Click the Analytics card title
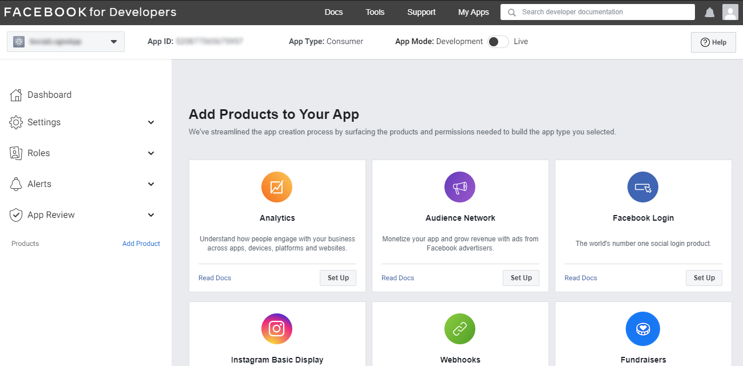 [277, 218]
